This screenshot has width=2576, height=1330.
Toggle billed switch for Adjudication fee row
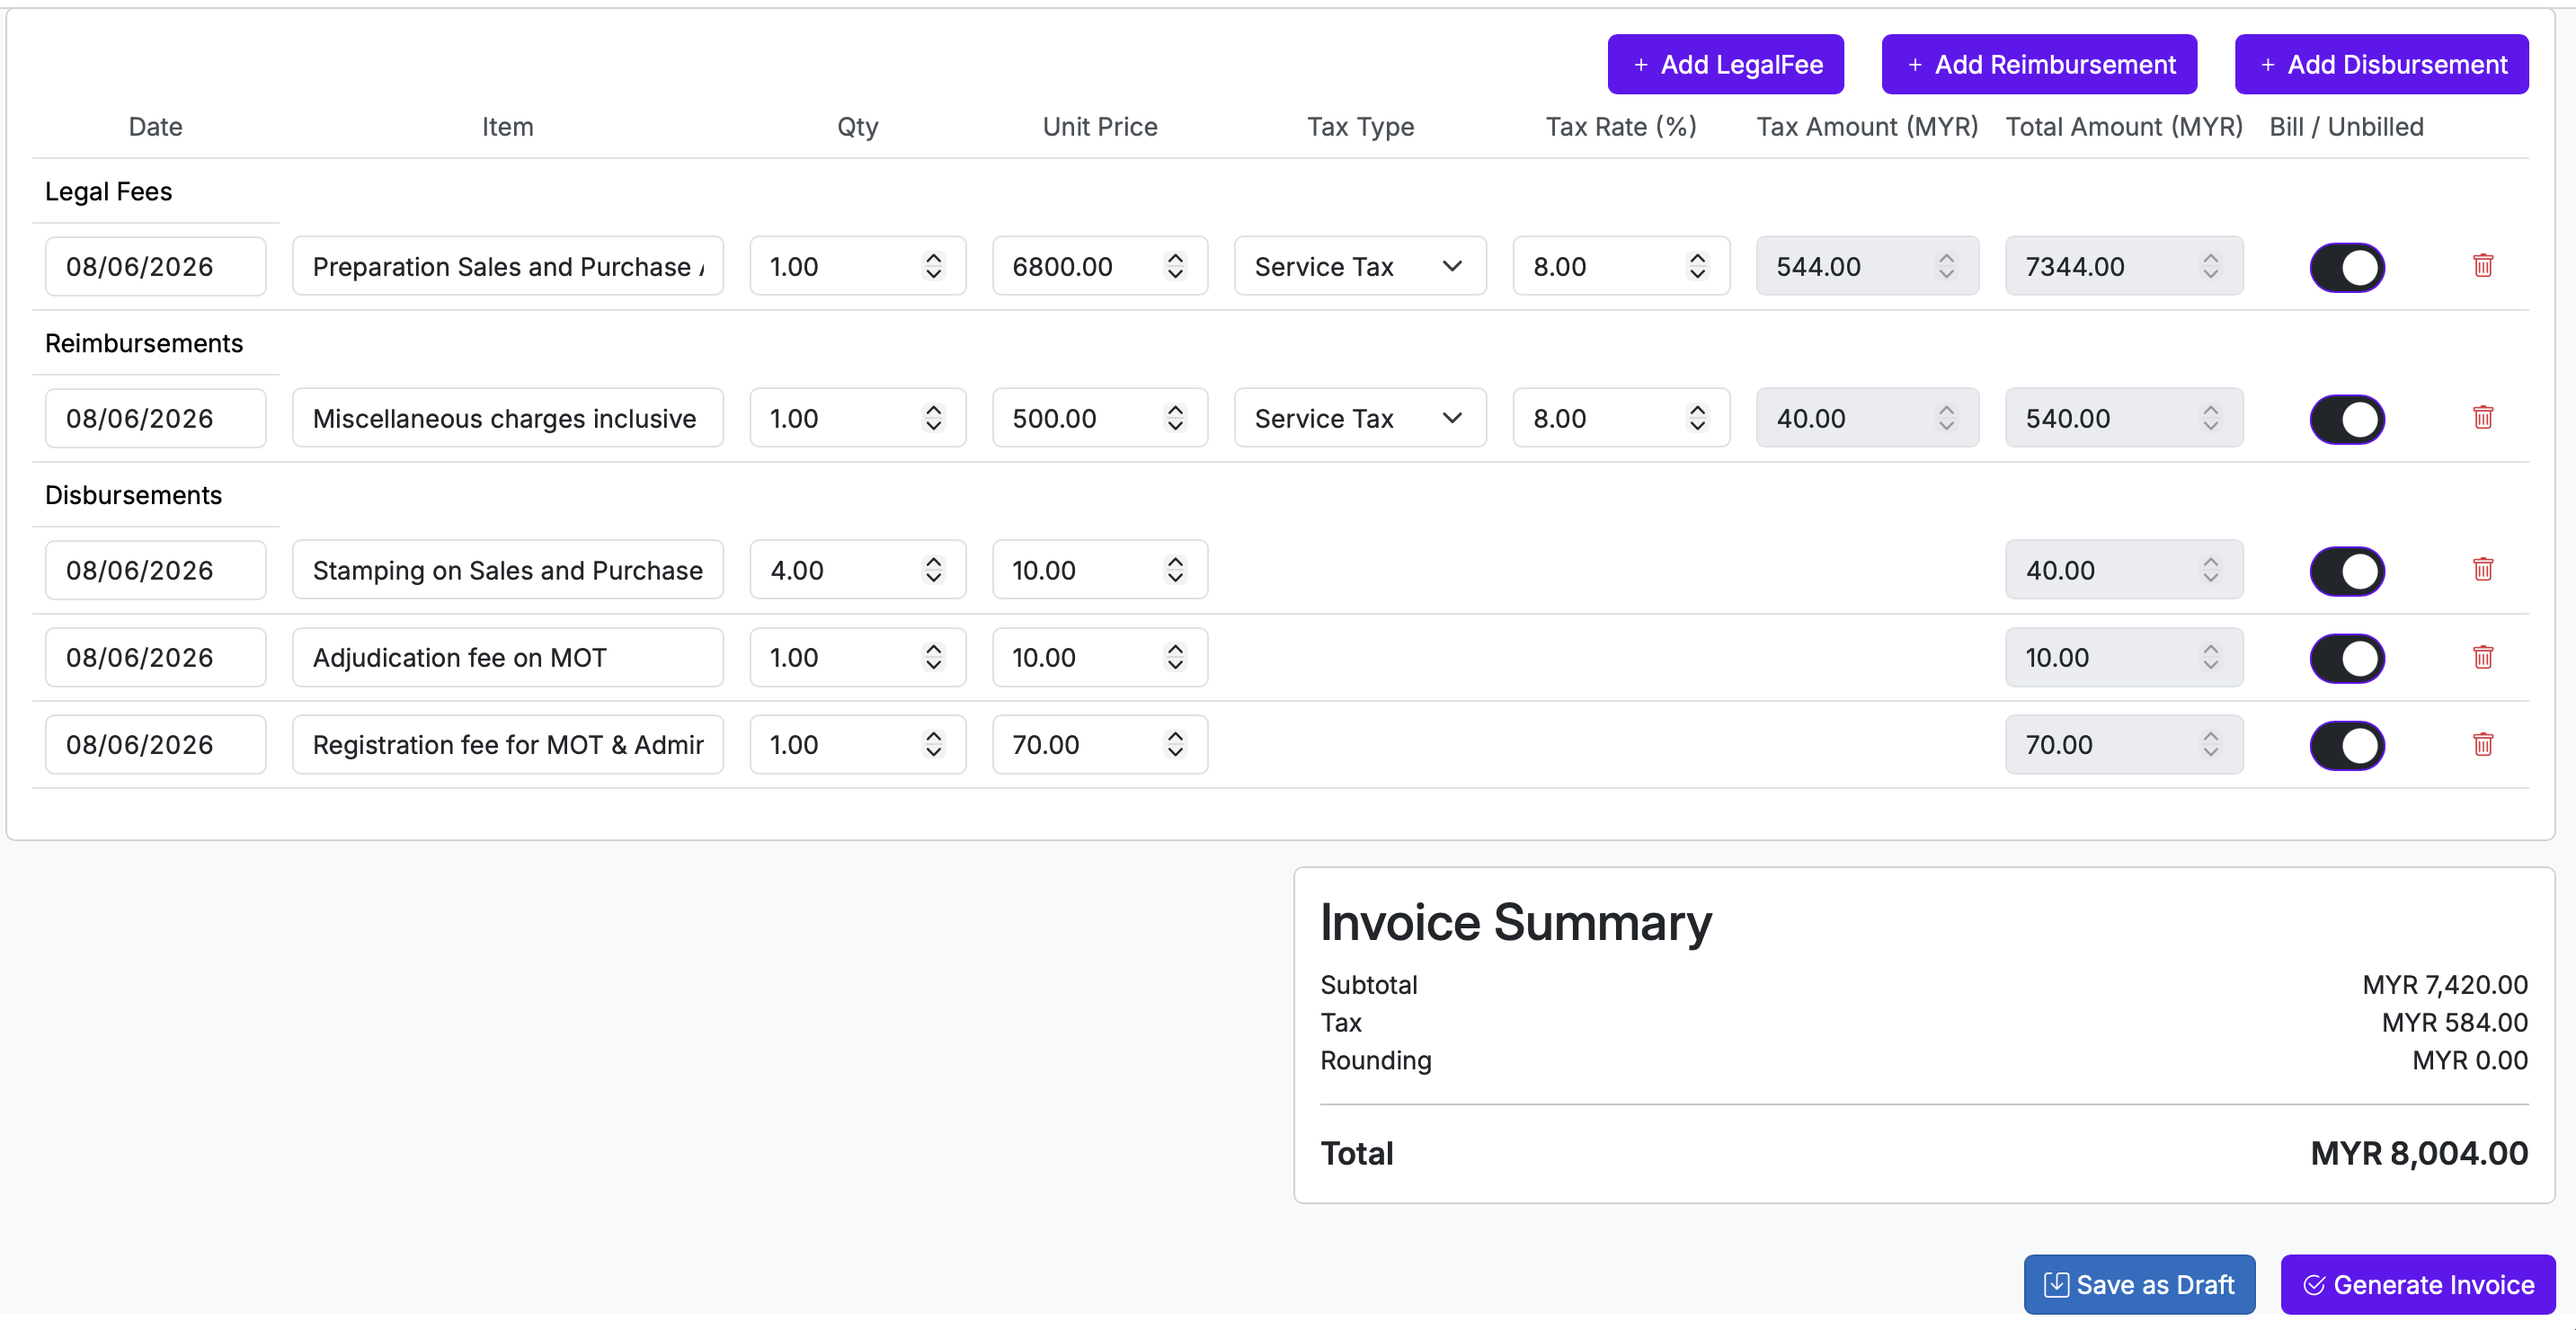(x=2346, y=658)
